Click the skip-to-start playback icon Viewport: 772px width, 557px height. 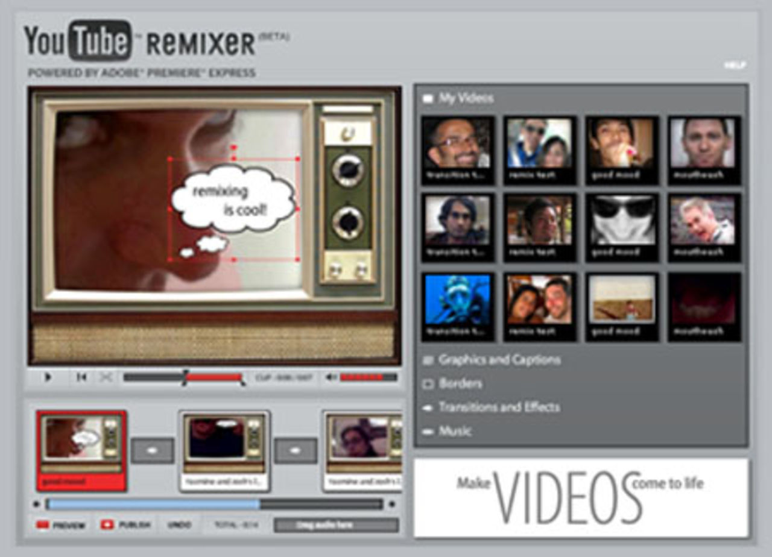[83, 378]
